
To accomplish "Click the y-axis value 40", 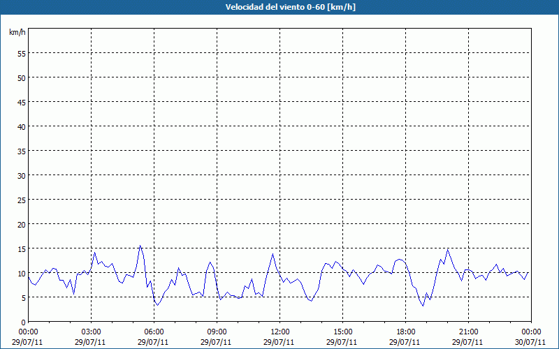I will (x=22, y=127).
